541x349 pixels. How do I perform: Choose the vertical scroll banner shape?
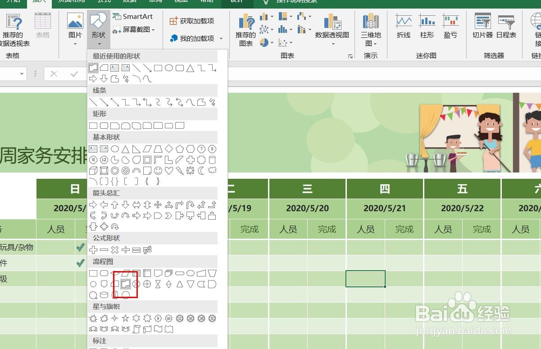[136, 329]
